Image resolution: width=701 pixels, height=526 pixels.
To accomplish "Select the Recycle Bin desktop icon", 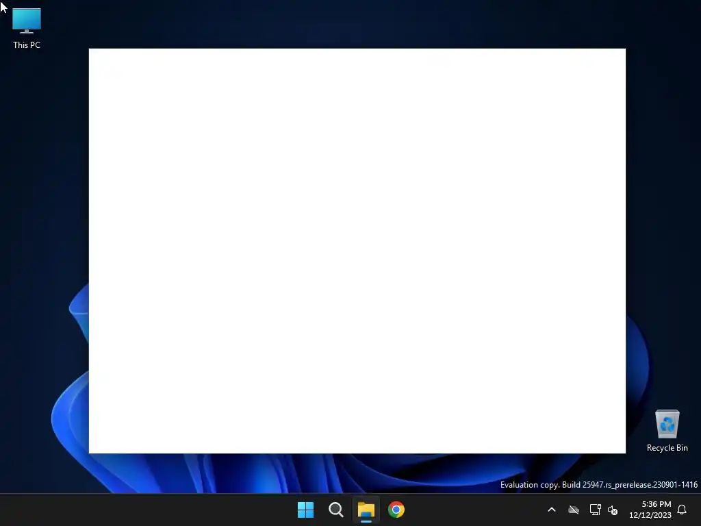I will pyautogui.click(x=667, y=430).
